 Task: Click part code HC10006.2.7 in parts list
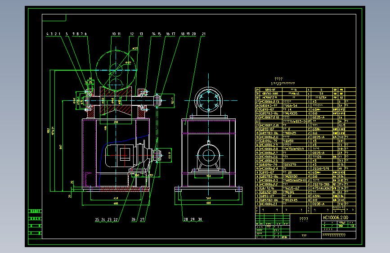pyautogui.click(x=269, y=153)
